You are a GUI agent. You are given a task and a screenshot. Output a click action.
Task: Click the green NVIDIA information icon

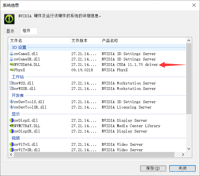click(x=9, y=19)
